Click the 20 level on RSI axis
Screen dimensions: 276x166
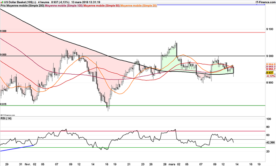268,151
